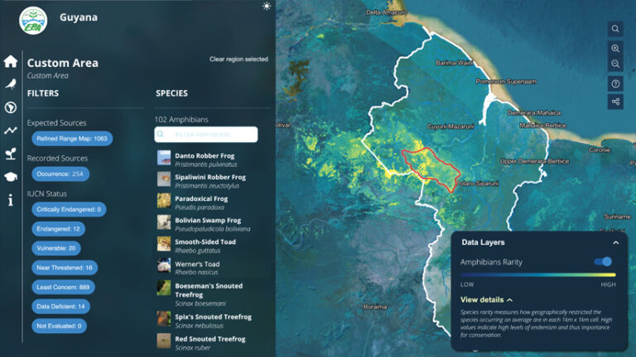Viewport: 636px width, 357px height.
Task: Toggle the Amphibians Rarity layer switch
Action: coord(603,262)
